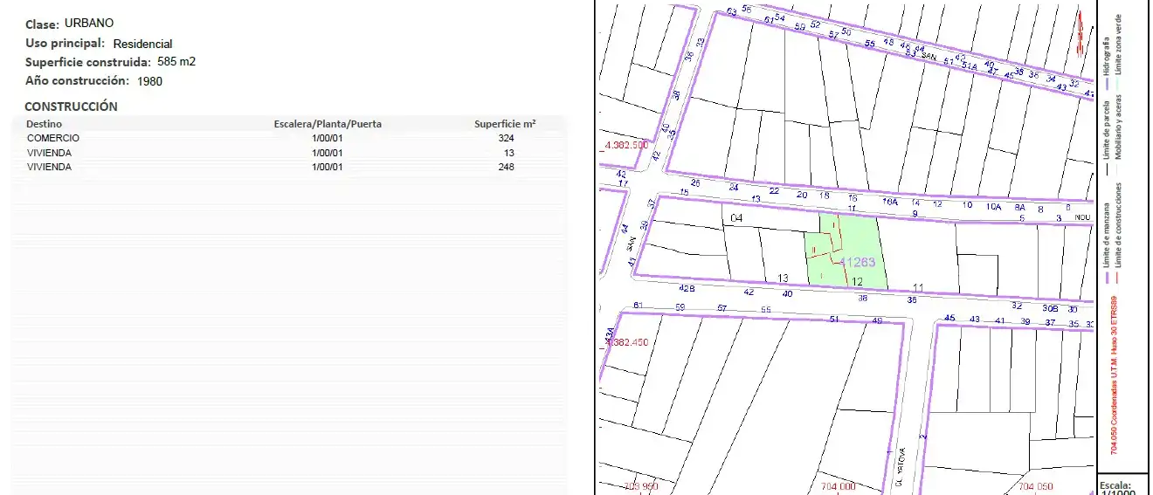Click the 'Clase:' label
1153x495 pixels.
point(42,24)
